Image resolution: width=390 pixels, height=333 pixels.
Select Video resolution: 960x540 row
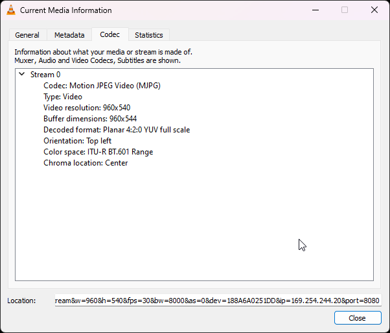87,108
